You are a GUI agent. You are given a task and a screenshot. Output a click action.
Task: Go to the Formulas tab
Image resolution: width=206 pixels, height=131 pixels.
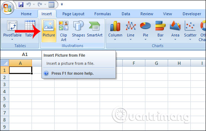point(102,14)
